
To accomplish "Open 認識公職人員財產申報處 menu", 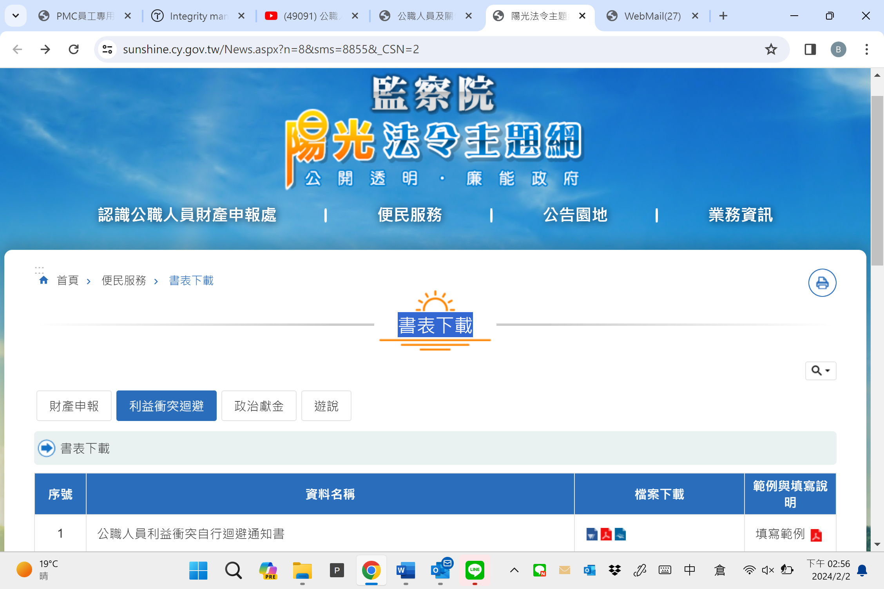I will pos(187,215).
